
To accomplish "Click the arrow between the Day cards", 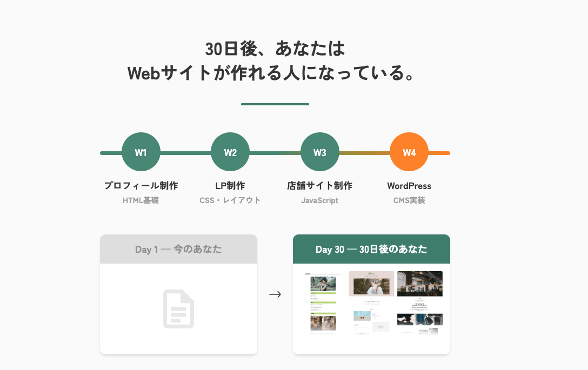I will tap(275, 294).
